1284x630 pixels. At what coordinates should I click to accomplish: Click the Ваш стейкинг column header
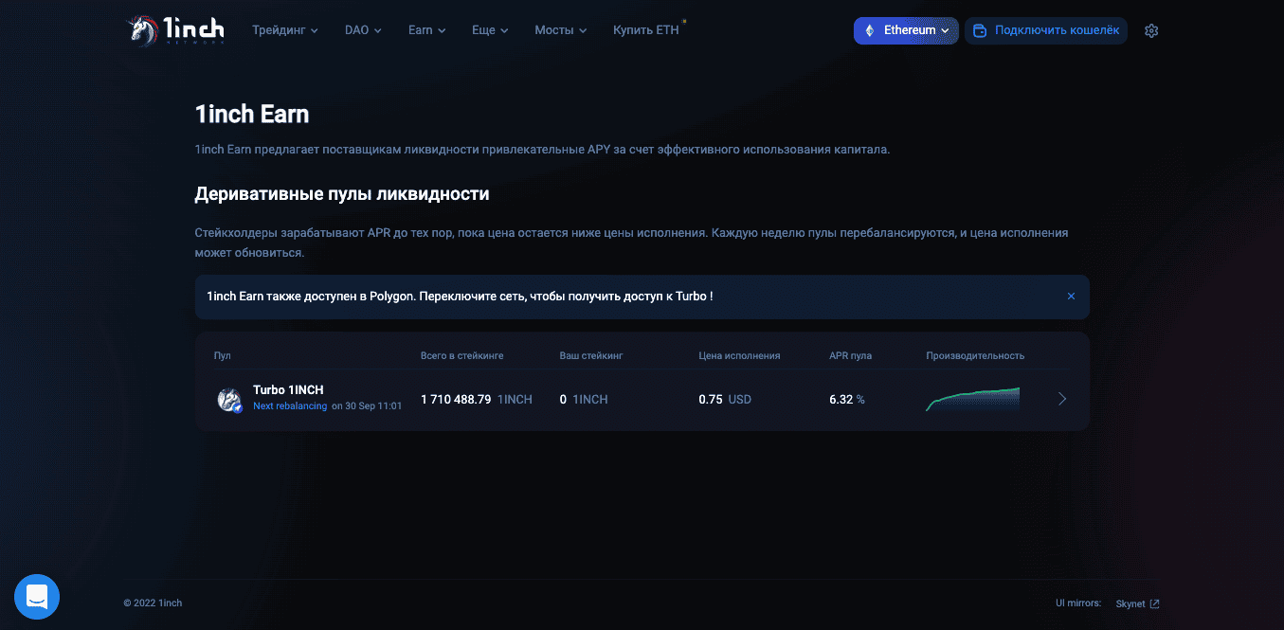pos(591,356)
